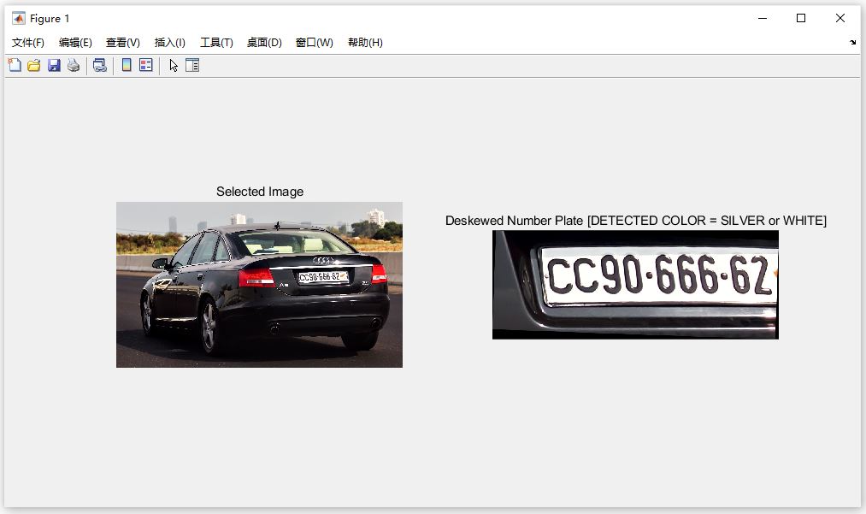Open the 查看(V) menu

tap(122, 43)
